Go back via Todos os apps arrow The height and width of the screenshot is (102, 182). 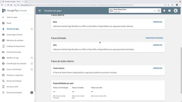[x=3, y=17]
